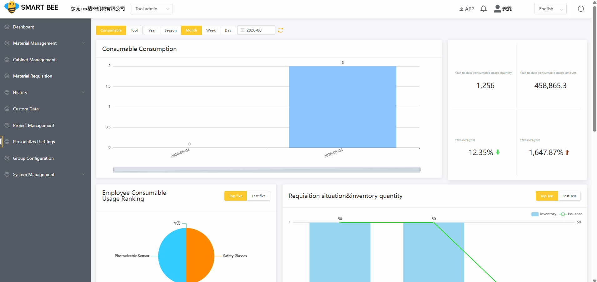Click the blue Photoelectric Sensor pie slice
The height and width of the screenshot is (282, 597).
pyautogui.click(x=172, y=256)
